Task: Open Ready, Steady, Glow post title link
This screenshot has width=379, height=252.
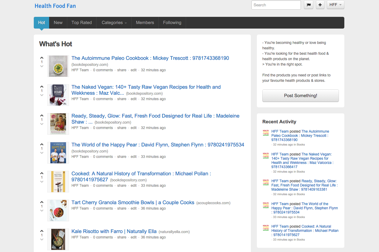Action: (x=155, y=119)
